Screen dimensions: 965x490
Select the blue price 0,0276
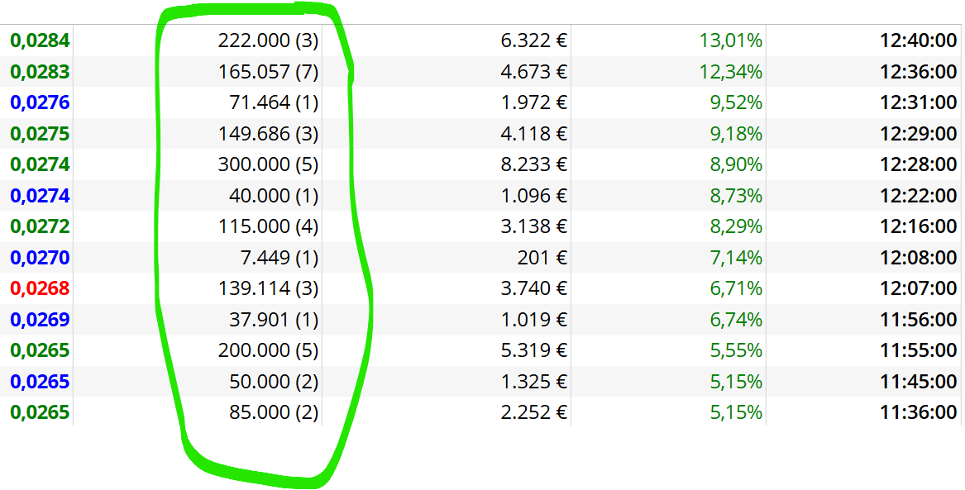40,102
